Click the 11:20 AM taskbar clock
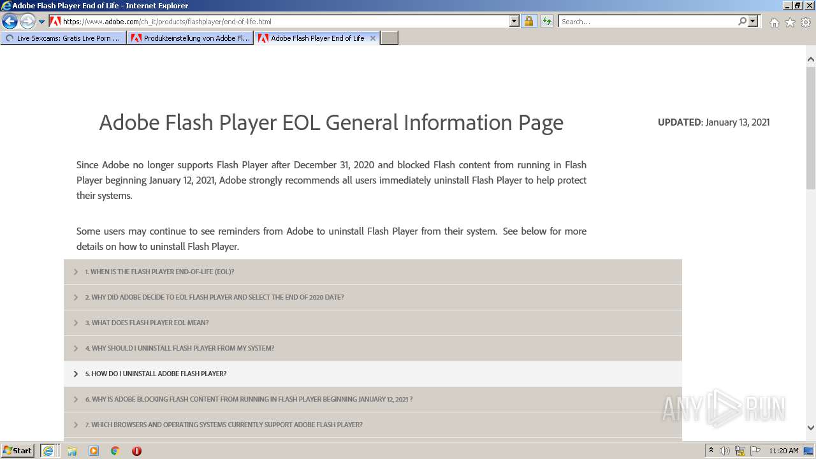Screen dimensions: 816x459 pos(783,451)
